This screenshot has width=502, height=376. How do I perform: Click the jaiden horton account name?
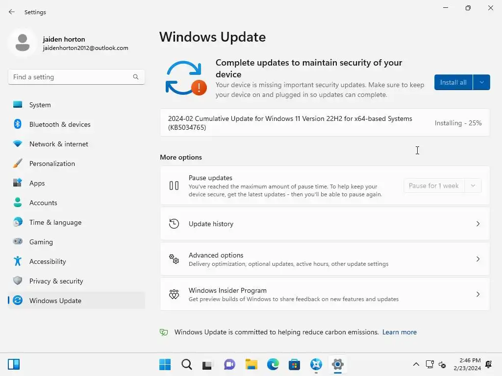point(64,39)
